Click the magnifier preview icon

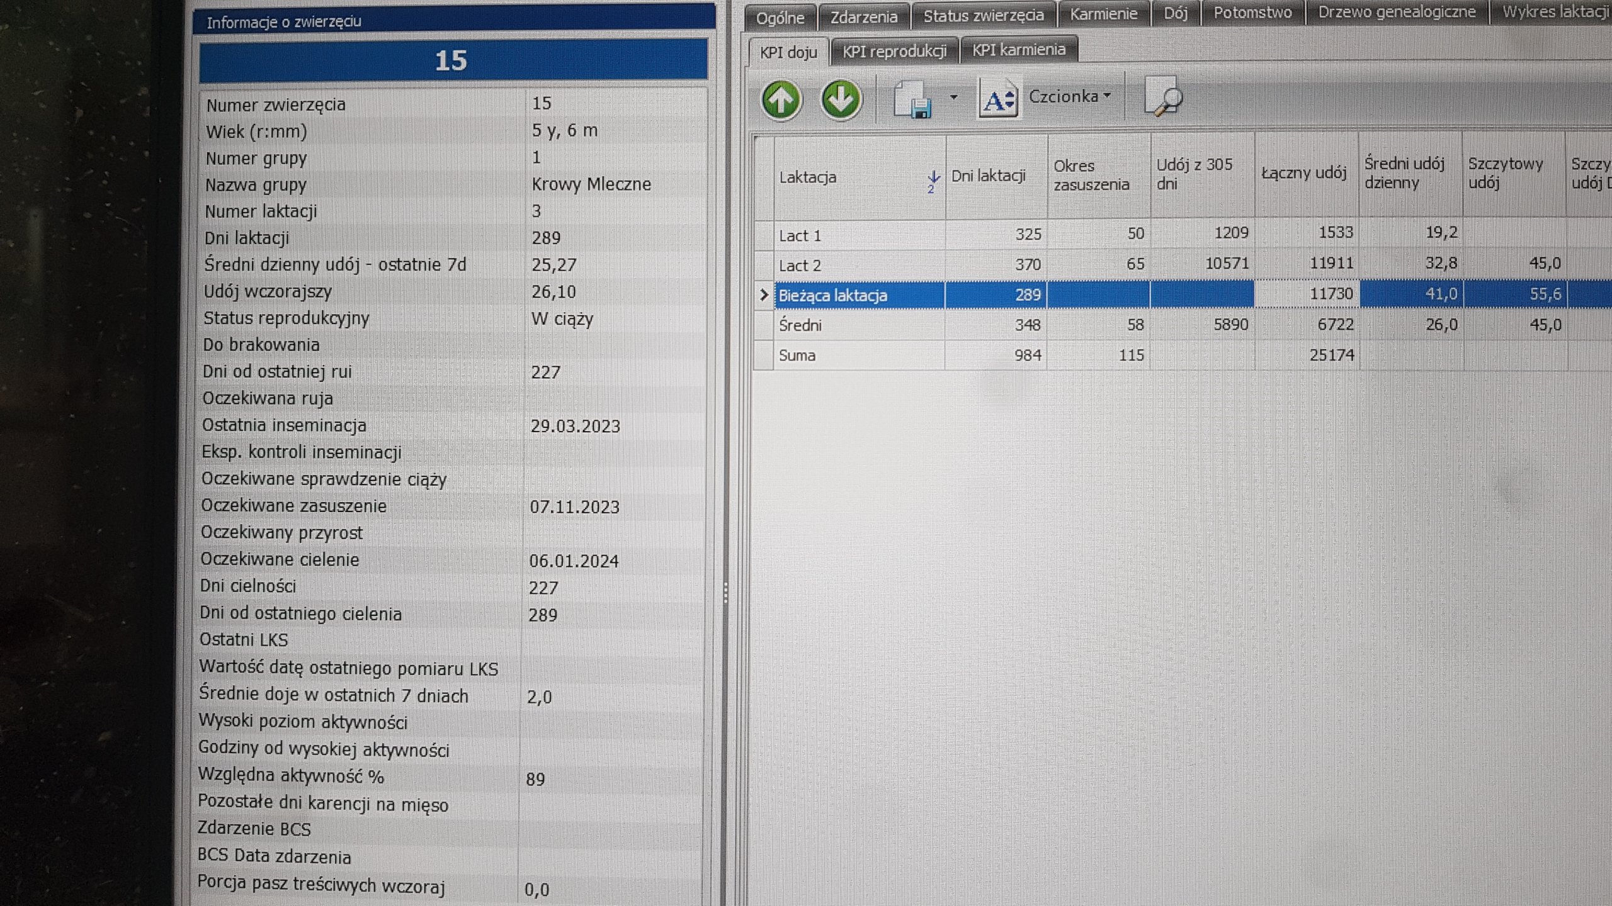pos(1162,98)
